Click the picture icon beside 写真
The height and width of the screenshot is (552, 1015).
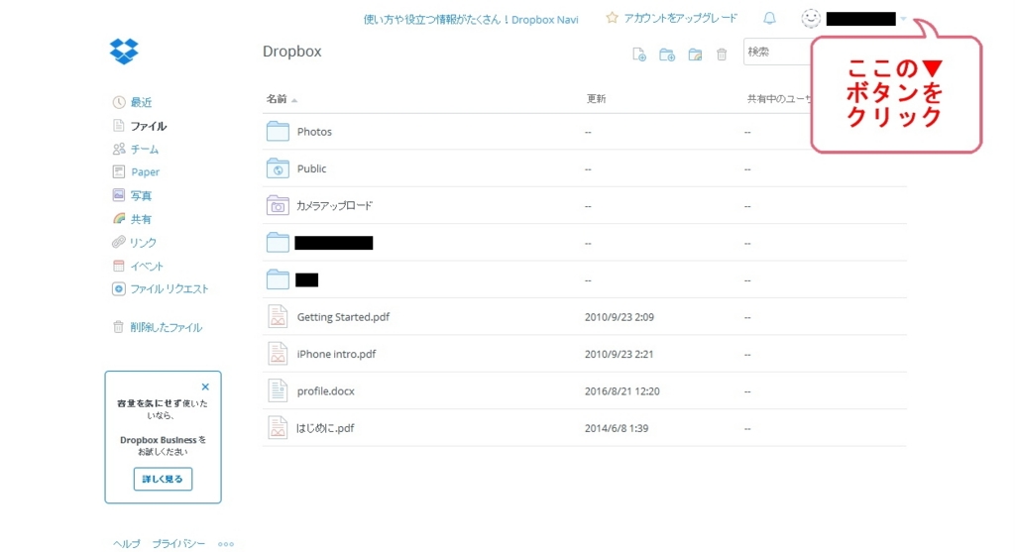point(119,195)
